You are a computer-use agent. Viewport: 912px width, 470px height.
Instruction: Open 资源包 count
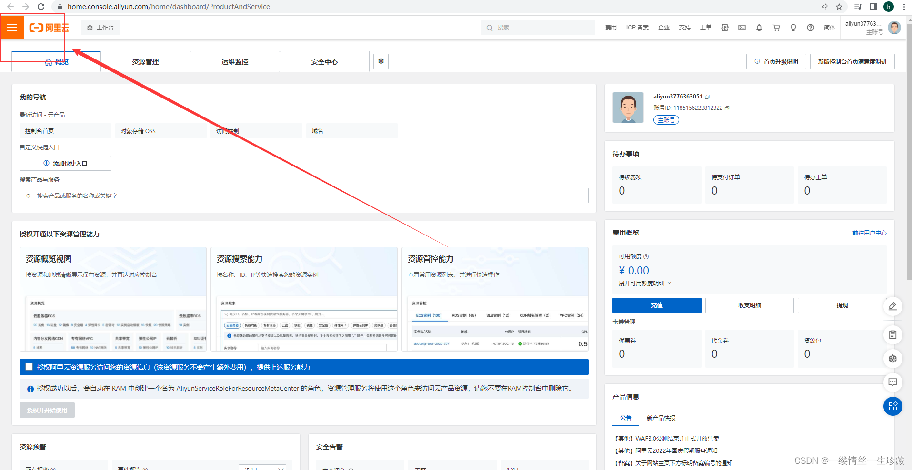(x=807, y=354)
